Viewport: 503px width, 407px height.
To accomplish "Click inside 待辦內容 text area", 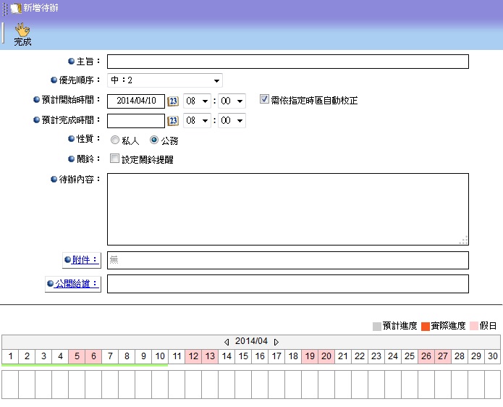I will (287, 209).
